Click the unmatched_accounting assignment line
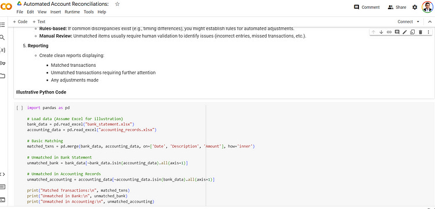Viewport: 435px width, 209px height. 121,179
